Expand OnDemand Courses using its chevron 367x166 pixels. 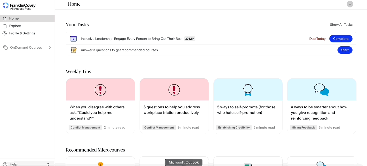(x=50, y=47)
